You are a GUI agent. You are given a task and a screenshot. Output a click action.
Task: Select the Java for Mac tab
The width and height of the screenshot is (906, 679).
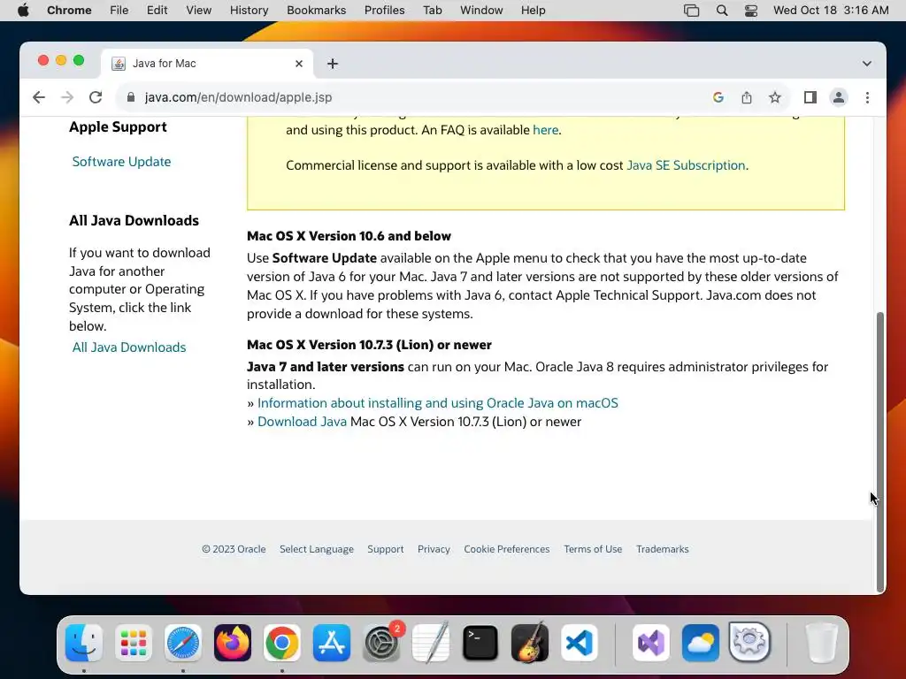coord(208,64)
